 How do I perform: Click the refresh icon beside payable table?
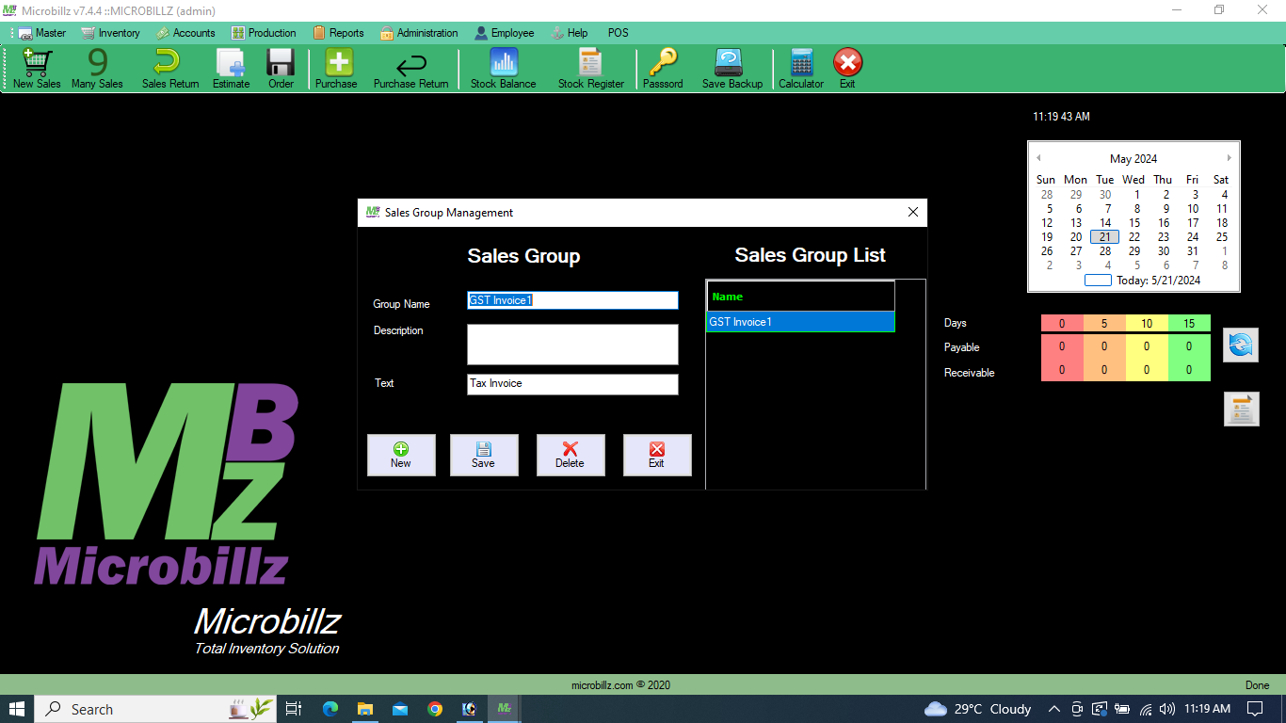click(x=1241, y=345)
